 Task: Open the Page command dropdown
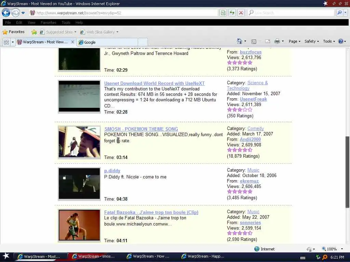click(x=294, y=41)
